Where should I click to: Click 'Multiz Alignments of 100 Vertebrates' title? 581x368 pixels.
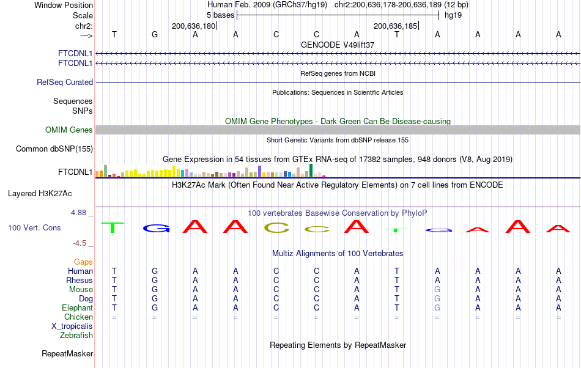coord(338,253)
